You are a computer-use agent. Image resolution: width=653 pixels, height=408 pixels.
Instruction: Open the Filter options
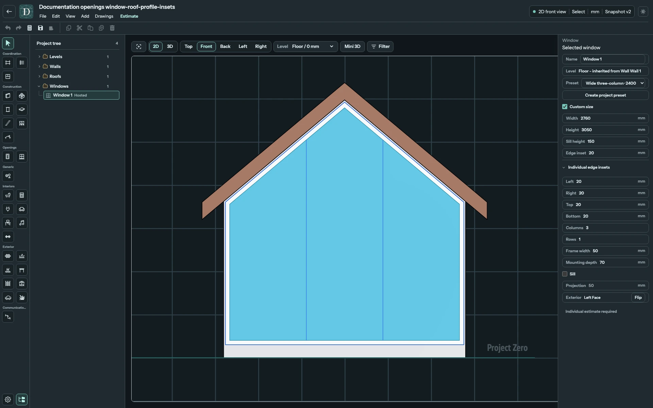(x=380, y=47)
